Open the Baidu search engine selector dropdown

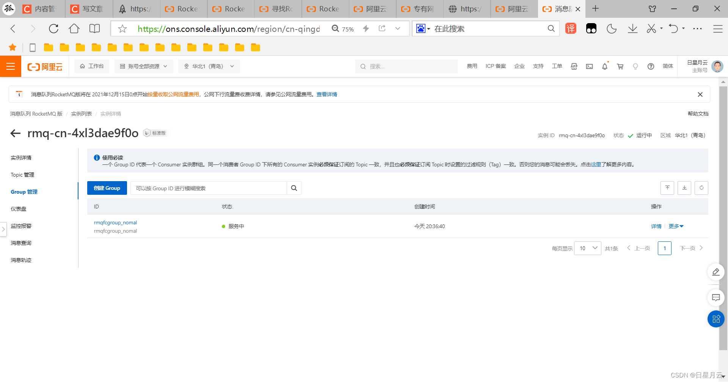point(423,29)
